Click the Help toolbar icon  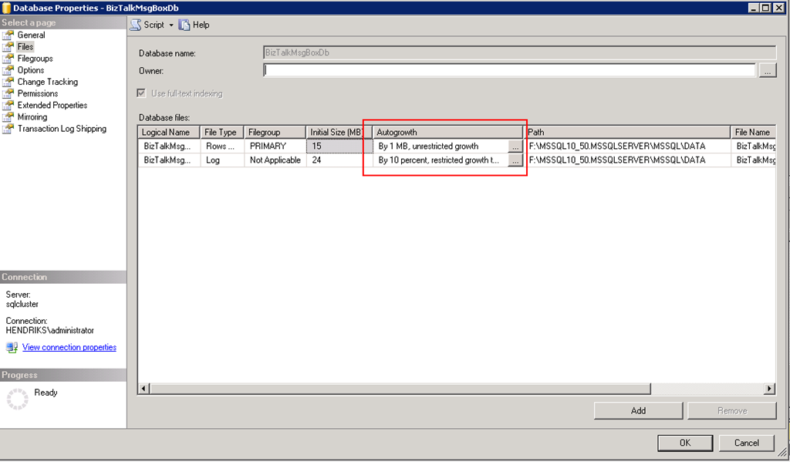184,25
